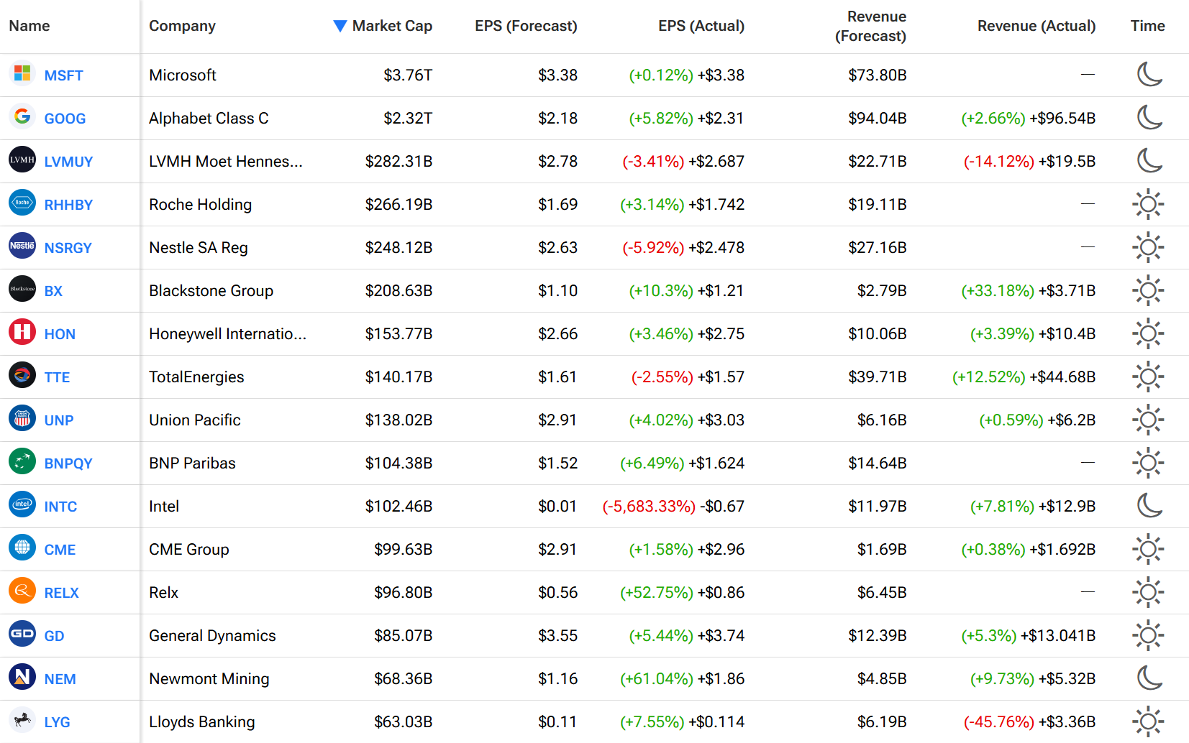Open the BNPQY ticker link
1189x743 pixels.
68,463
